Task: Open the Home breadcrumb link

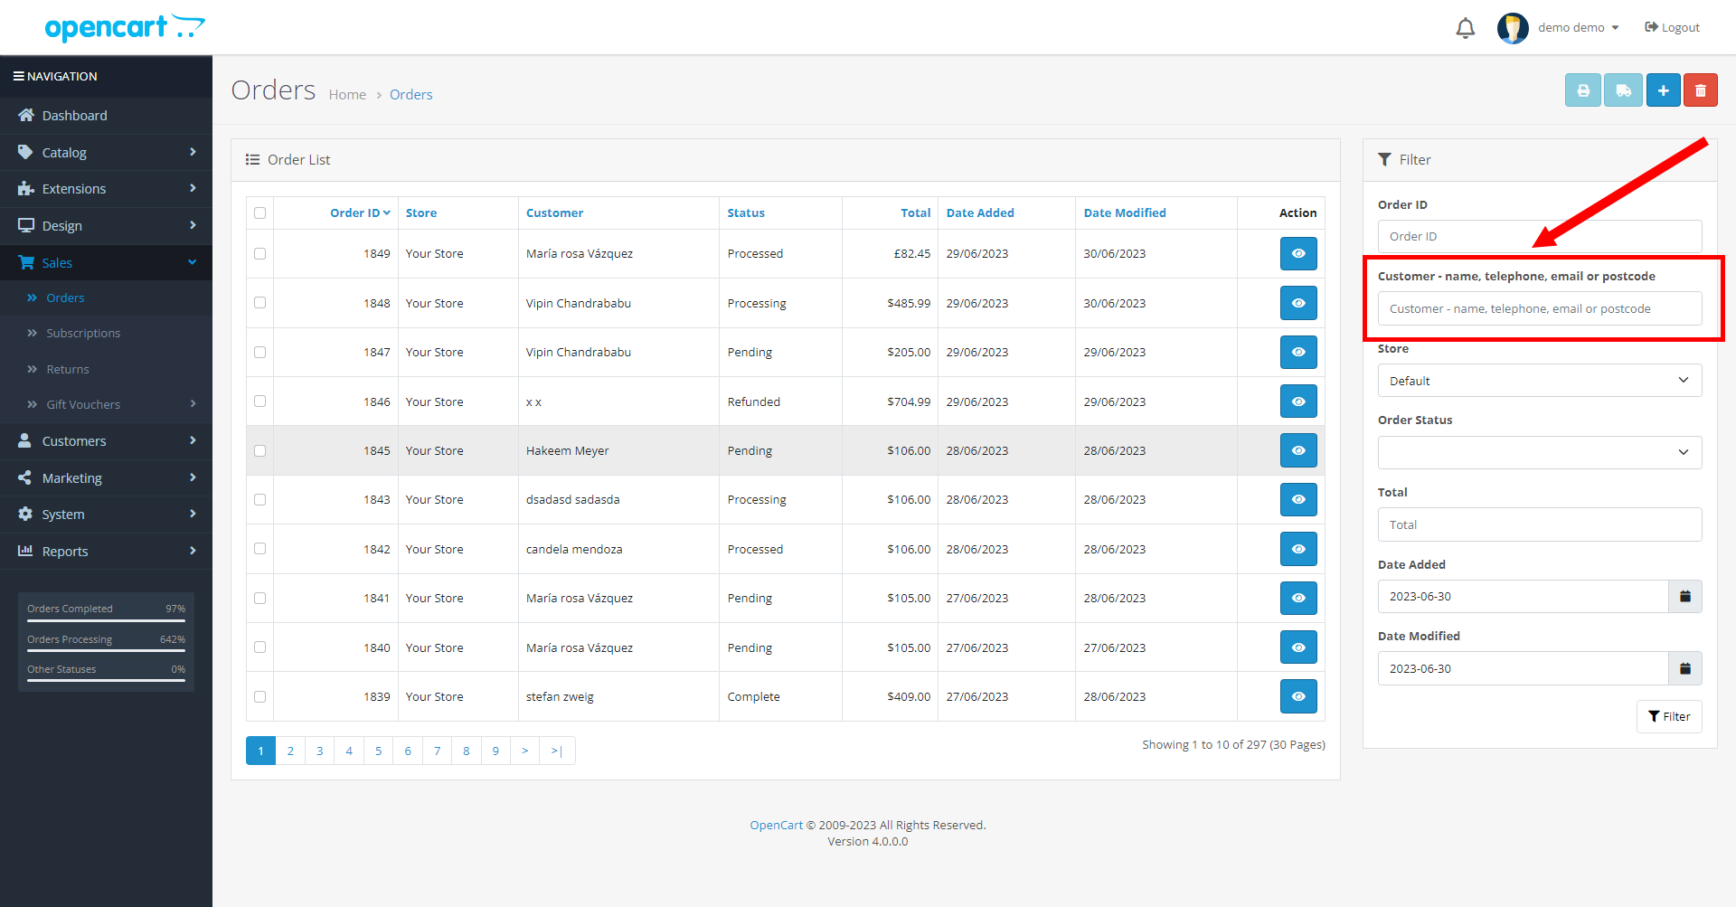Action: point(347,94)
